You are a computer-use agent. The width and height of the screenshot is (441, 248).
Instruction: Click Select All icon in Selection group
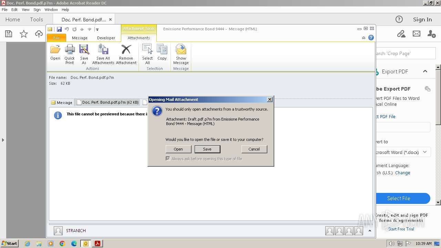pyautogui.click(x=147, y=49)
